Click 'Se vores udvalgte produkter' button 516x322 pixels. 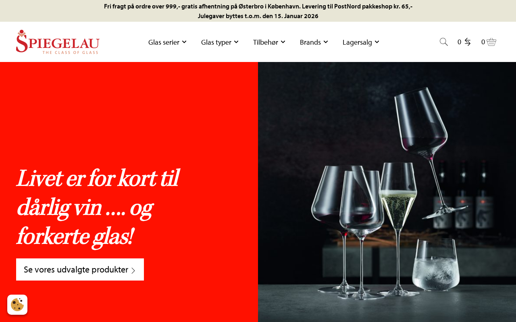(x=80, y=270)
